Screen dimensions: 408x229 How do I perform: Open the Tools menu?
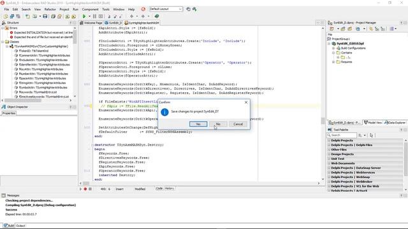click(106, 10)
